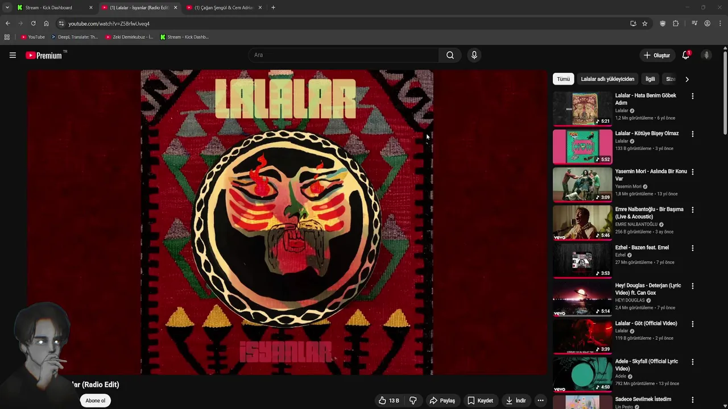Screen dimensions: 728x409
Task: Open options for Adele Skyfall video
Action: (692, 361)
